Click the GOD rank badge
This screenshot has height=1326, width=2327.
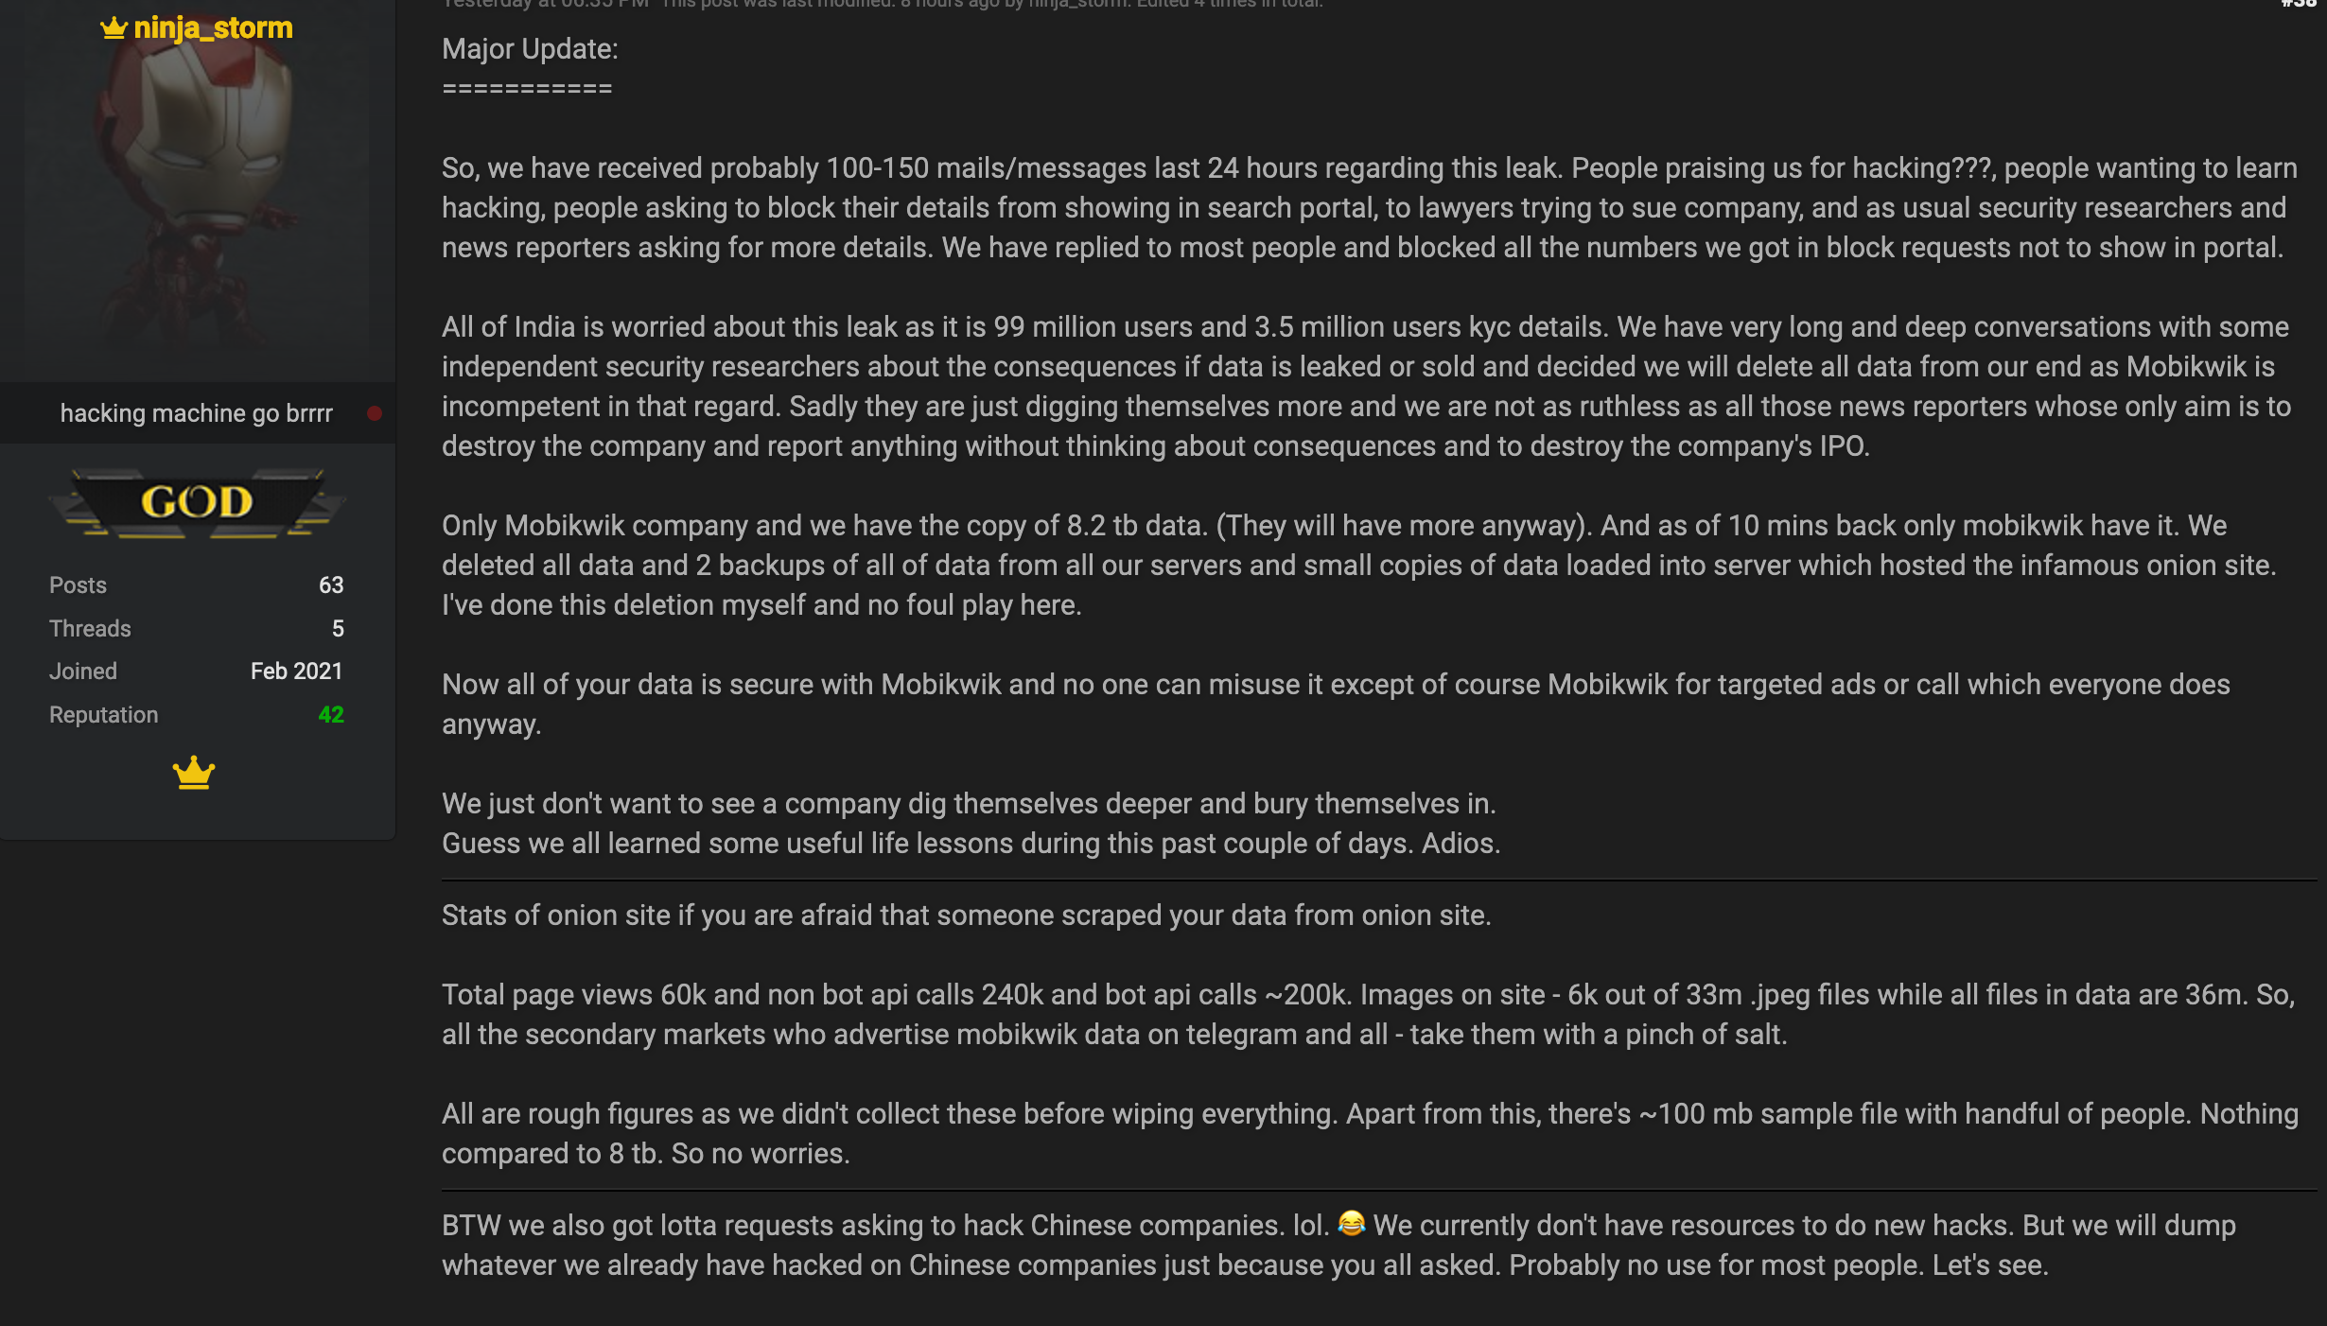pyautogui.click(x=197, y=502)
